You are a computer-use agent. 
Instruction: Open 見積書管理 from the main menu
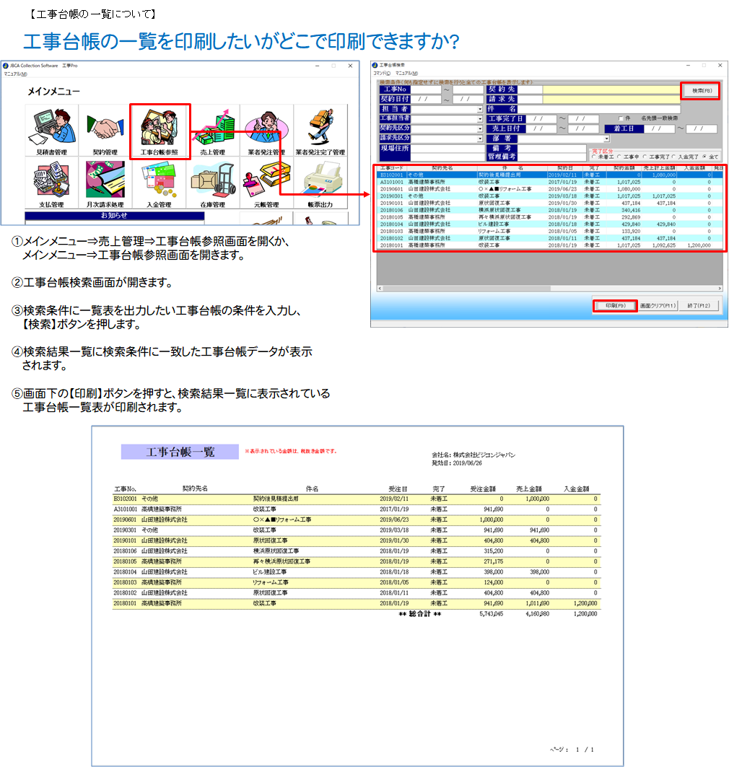pyautogui.click(x=51, y=130)
